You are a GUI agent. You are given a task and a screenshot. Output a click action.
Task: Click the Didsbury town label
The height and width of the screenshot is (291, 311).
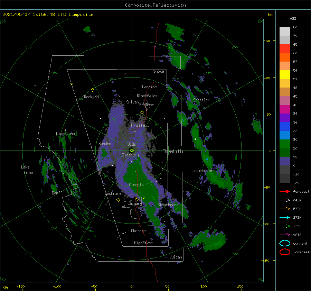131,155
